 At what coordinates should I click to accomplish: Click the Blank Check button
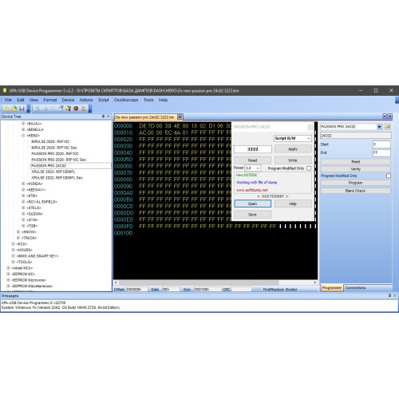355,191
